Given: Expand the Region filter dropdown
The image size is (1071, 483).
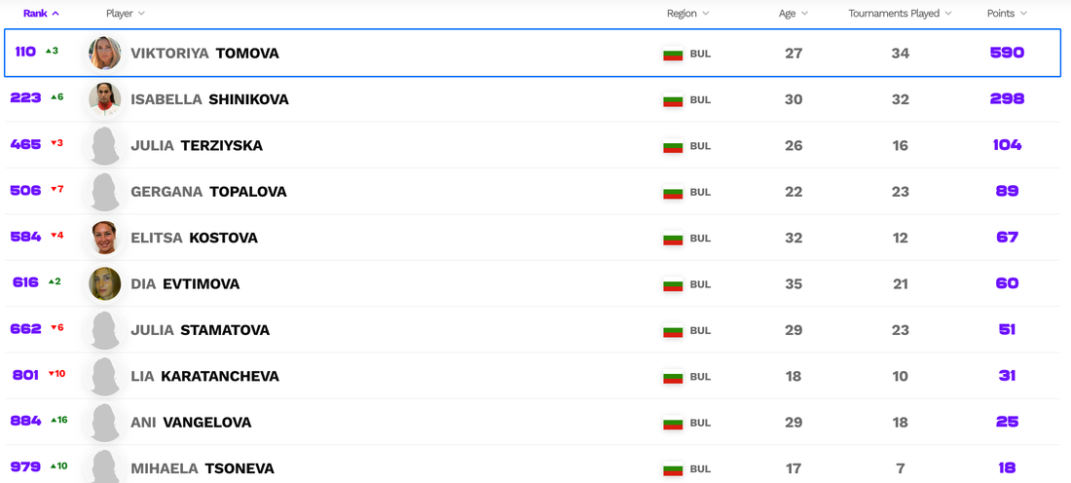Looking at the screenshot, I should [x=687, y=14].
